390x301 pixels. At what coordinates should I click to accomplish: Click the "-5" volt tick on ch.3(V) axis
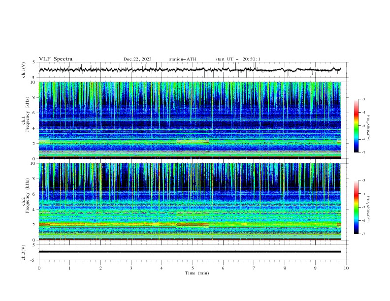point(33,260)
